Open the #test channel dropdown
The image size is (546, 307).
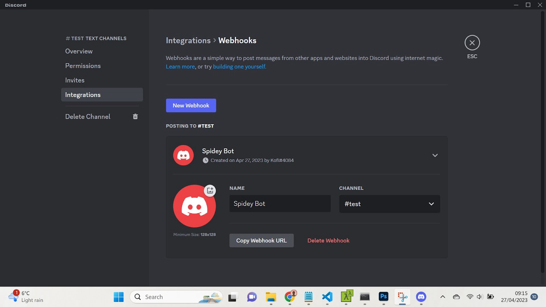(389, 204)
